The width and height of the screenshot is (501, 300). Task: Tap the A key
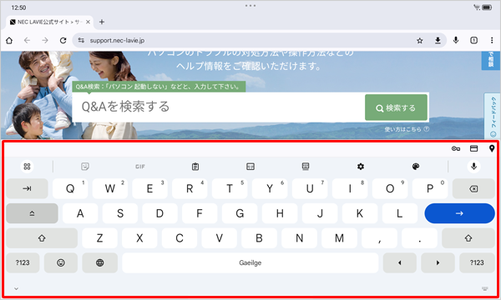[80, 213]
